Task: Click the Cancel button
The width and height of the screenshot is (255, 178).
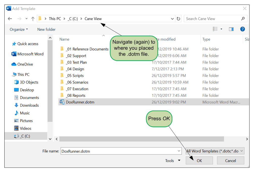Action: click(230, 161)
